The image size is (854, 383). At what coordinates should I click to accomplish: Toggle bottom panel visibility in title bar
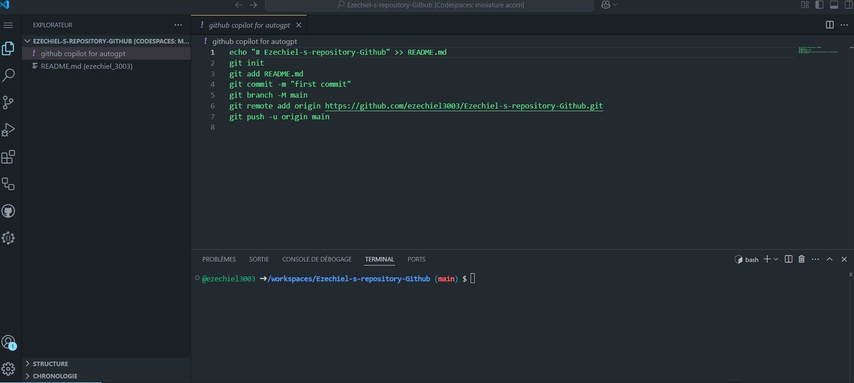pos(834,5)
